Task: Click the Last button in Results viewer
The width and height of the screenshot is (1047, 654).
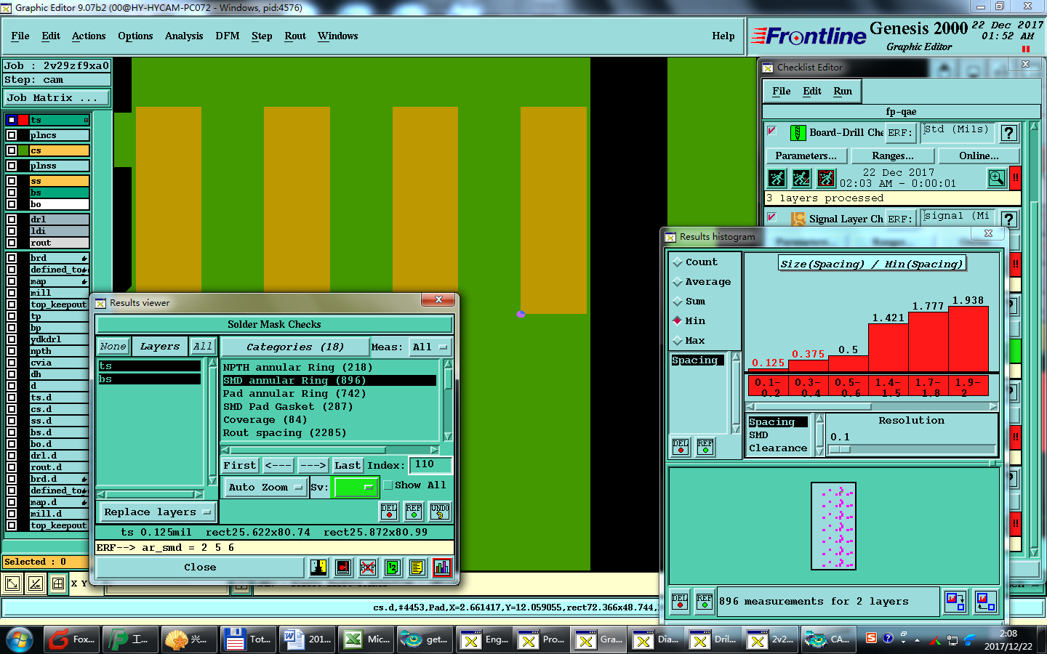Action: click(x=348, y=466)
